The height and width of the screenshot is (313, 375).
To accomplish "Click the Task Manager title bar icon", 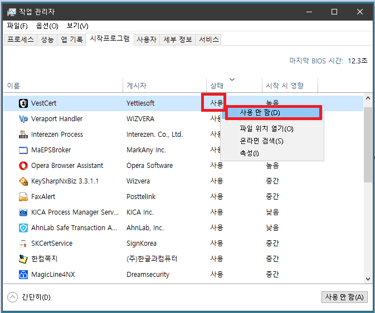I will coord(12,12).
